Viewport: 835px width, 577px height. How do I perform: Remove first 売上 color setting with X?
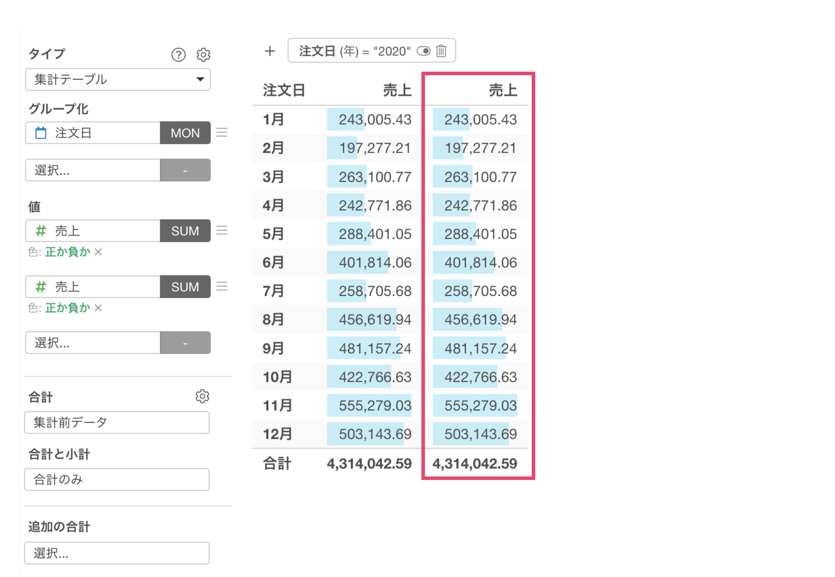coord(98,252)
